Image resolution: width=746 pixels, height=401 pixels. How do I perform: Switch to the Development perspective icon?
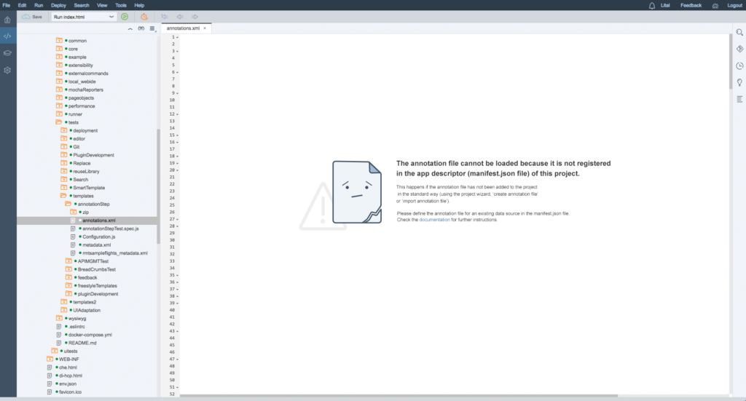(7, 36)
